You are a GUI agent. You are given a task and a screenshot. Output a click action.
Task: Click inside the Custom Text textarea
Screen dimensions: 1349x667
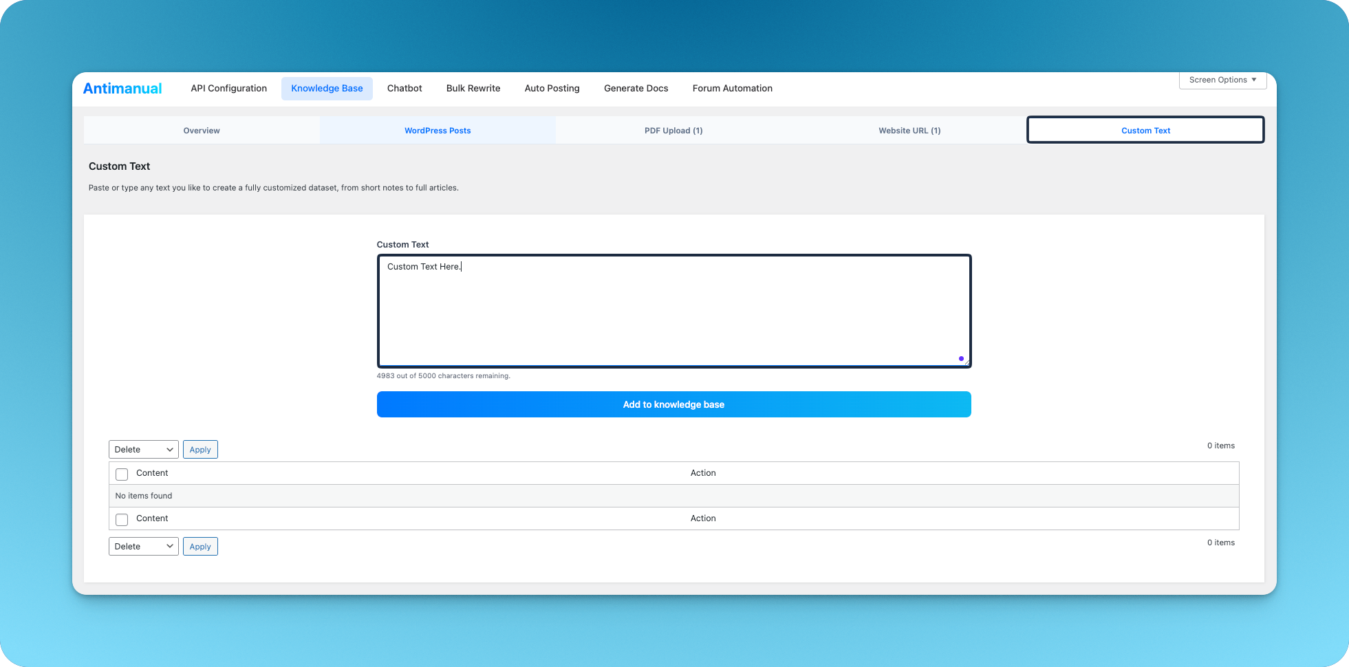pos(673,311)
